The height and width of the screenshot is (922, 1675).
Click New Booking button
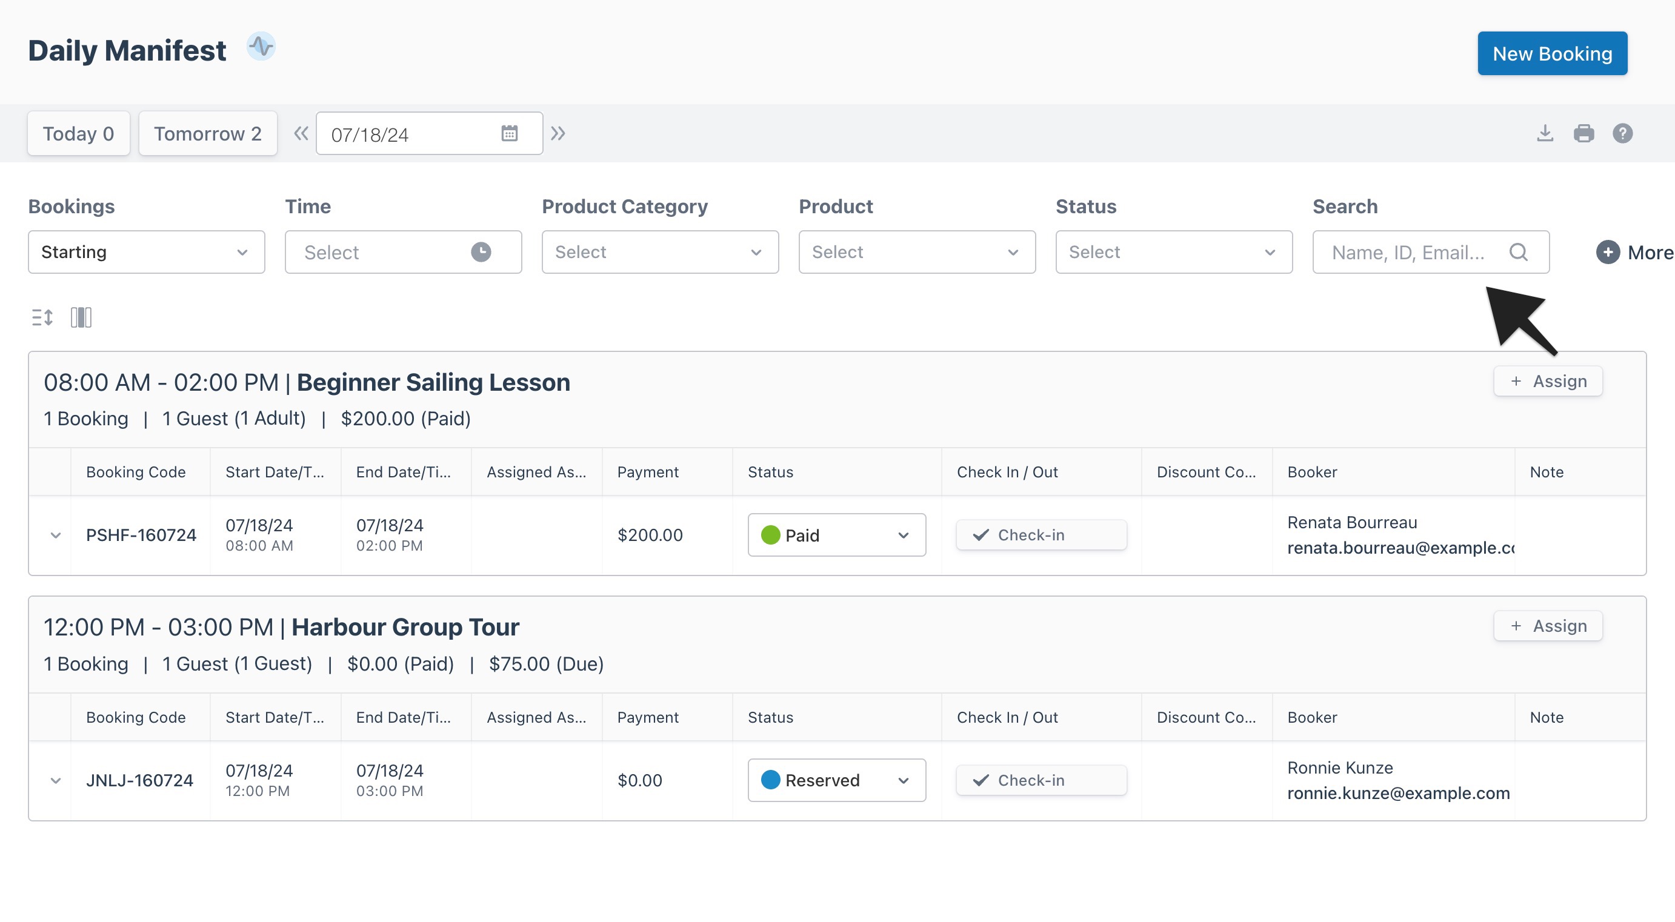point(1552,53)
